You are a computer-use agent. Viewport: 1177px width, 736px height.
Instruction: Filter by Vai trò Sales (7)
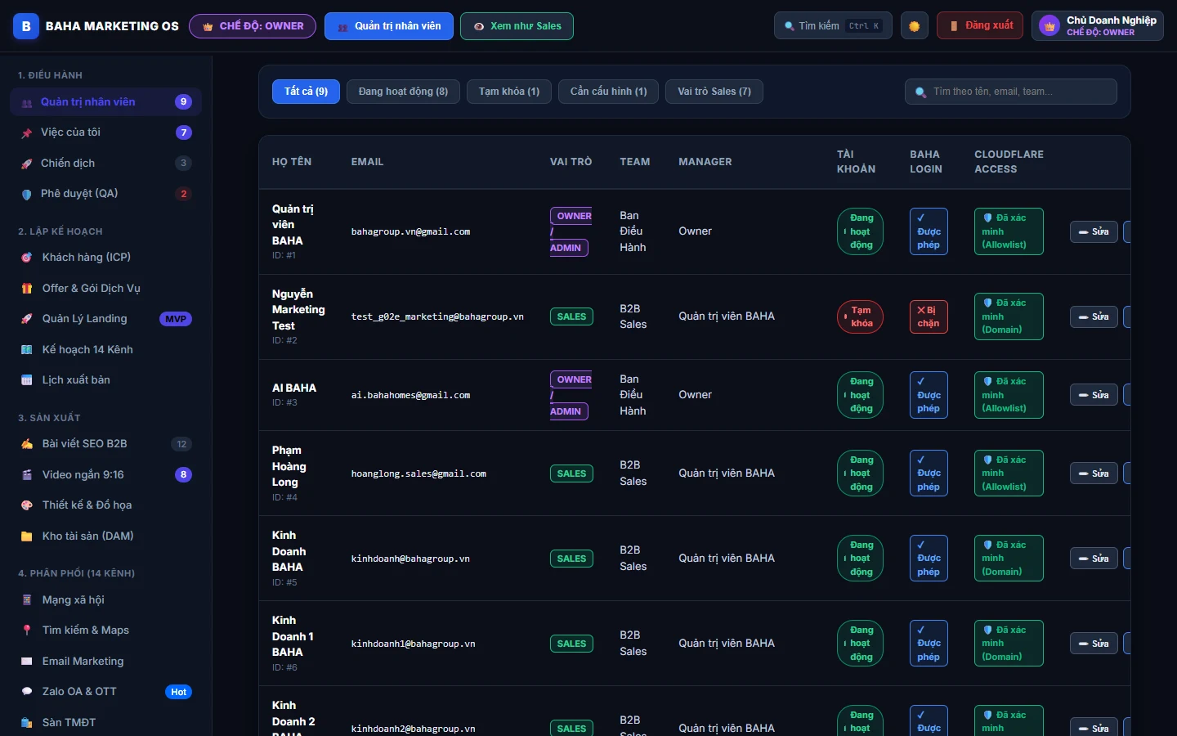click(714, 92)
